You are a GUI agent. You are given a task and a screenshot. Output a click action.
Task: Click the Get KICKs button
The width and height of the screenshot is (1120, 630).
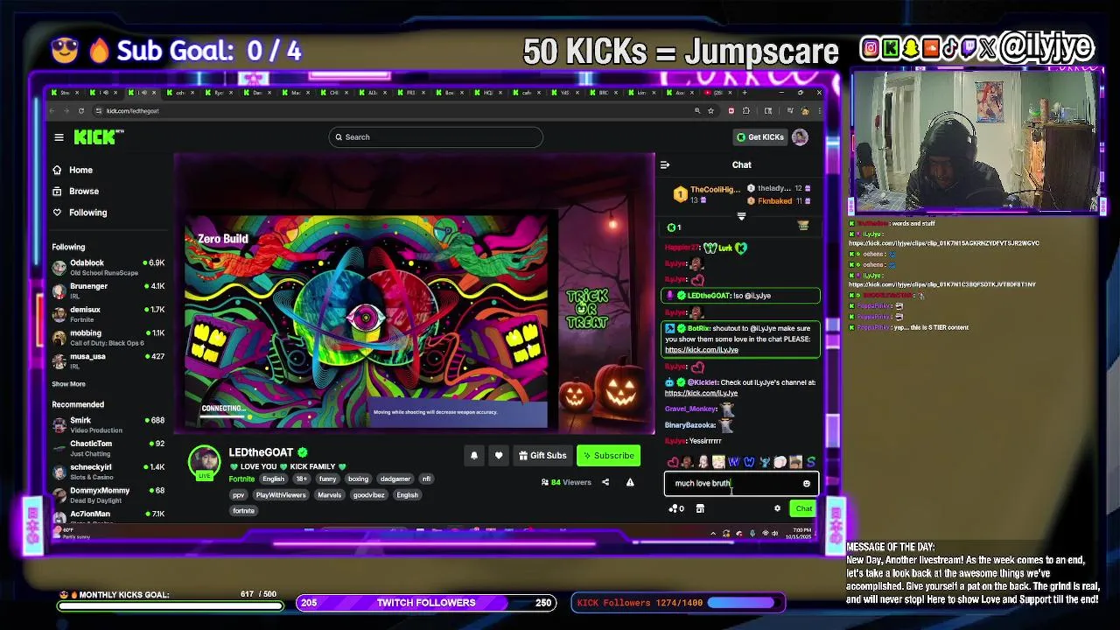760,137
